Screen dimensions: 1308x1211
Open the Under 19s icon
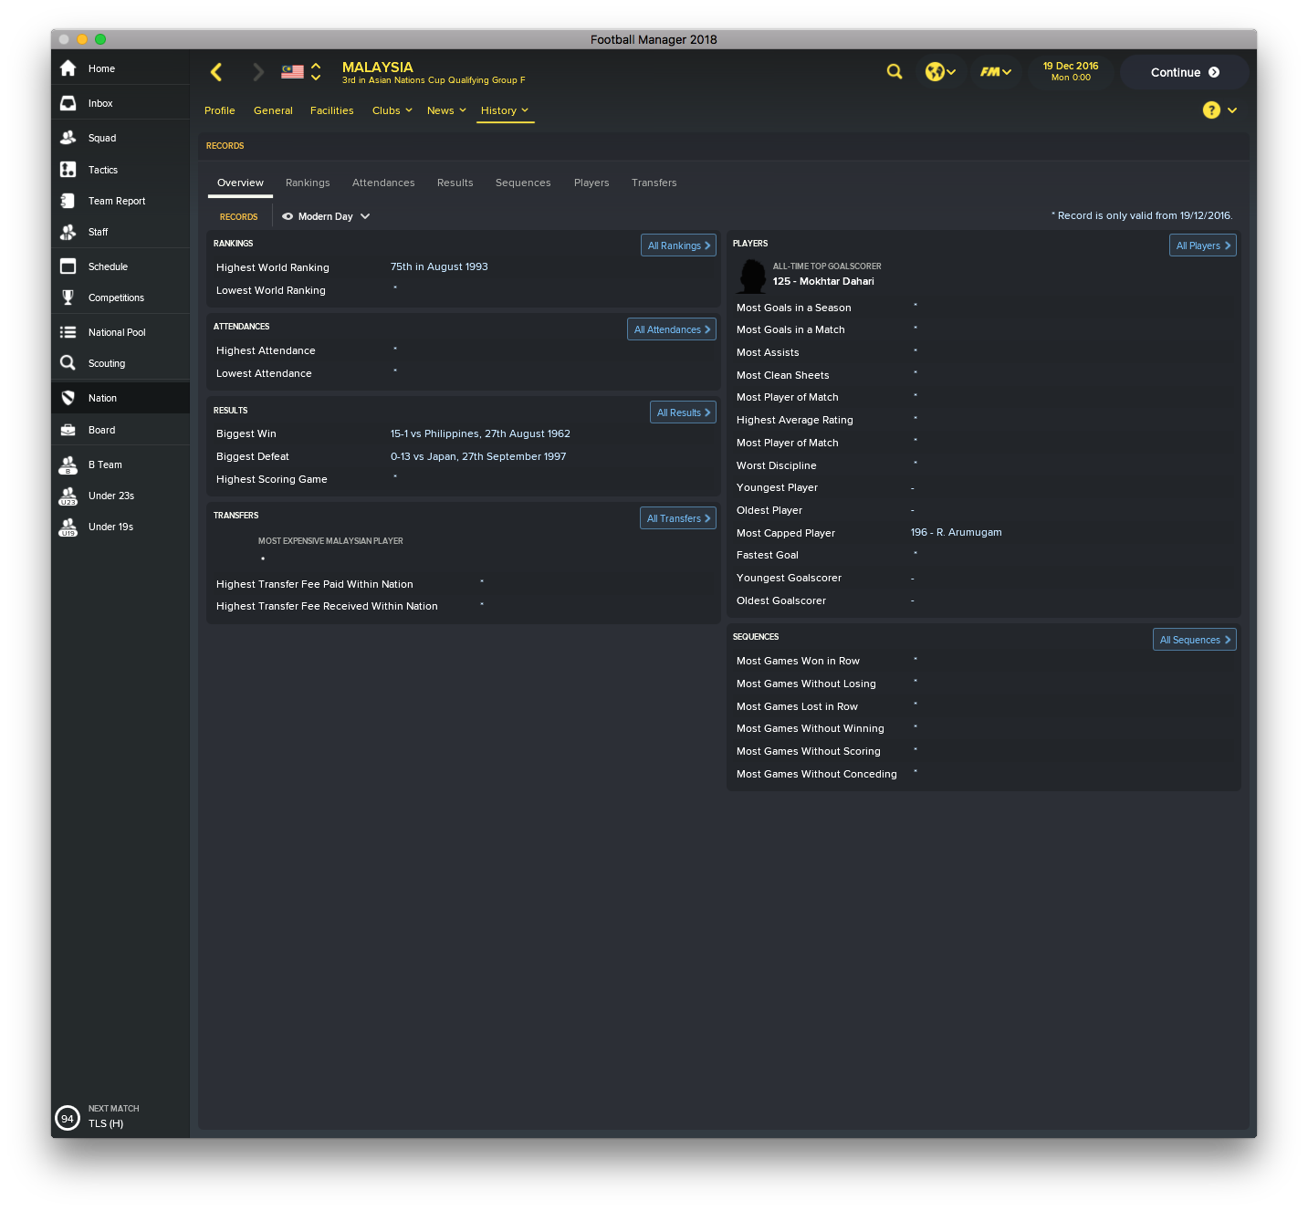68,527
